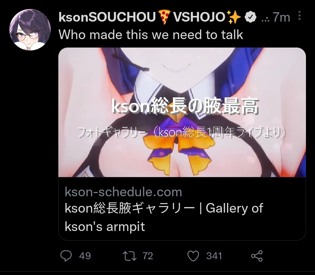Open the link card preview image

pyautogui.click(x=182, y=112)
